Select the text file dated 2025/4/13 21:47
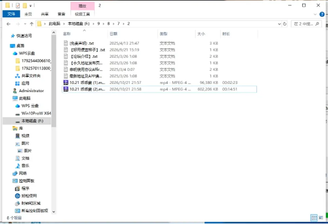Image resolution: width=328 pixels, height=224 pixels. coord(159,43)
